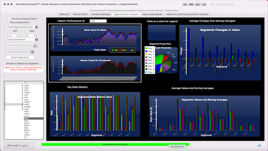
Task: Expand the AES row disclosure triangle
Action: pos(22,95)
